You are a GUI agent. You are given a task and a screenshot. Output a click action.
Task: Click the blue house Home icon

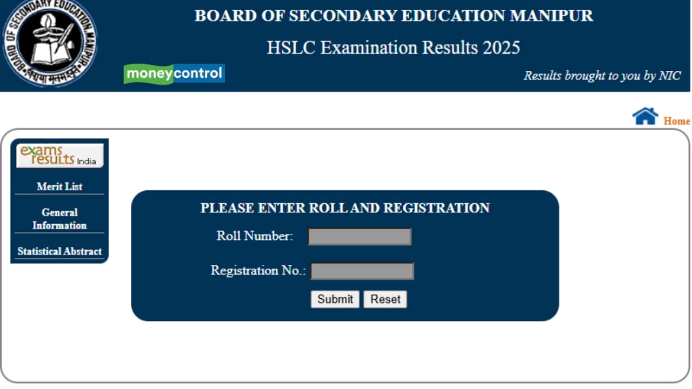645,116
